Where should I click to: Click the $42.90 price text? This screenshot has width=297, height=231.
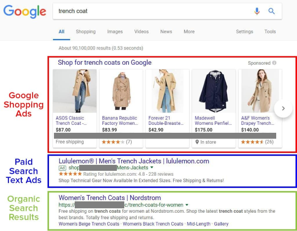click(156, 130)
